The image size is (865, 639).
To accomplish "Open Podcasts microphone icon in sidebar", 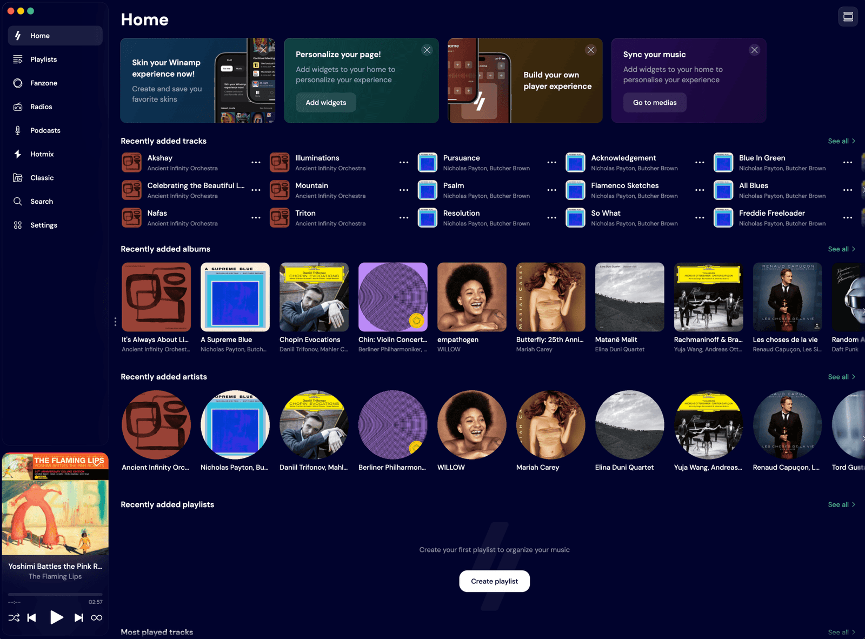I will click(18, 130).
